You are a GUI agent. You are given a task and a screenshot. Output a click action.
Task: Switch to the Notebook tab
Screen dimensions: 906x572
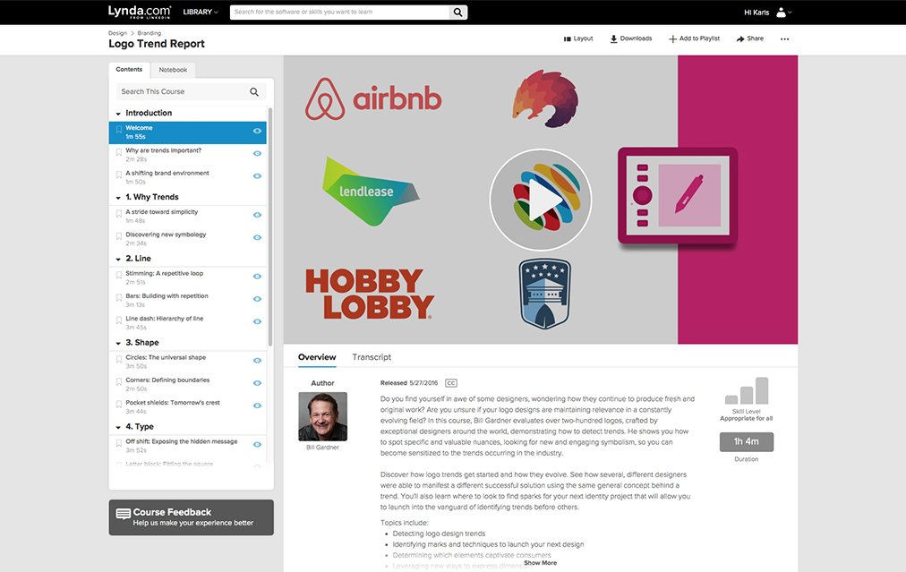pos(173,70)
